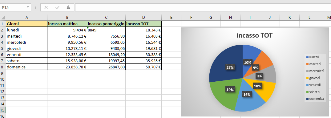Click the Cancel X icon in formula bar
331x118 pixels.
(46, 7)
